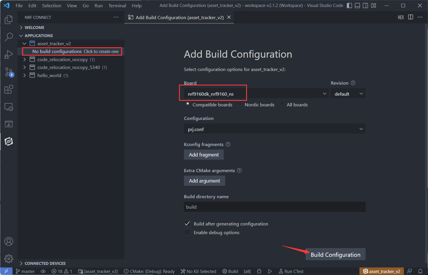Uncheck Build after generating configuration
This screenshot has width=428, height=275.
pyautogui.click(x=187, y=223)
